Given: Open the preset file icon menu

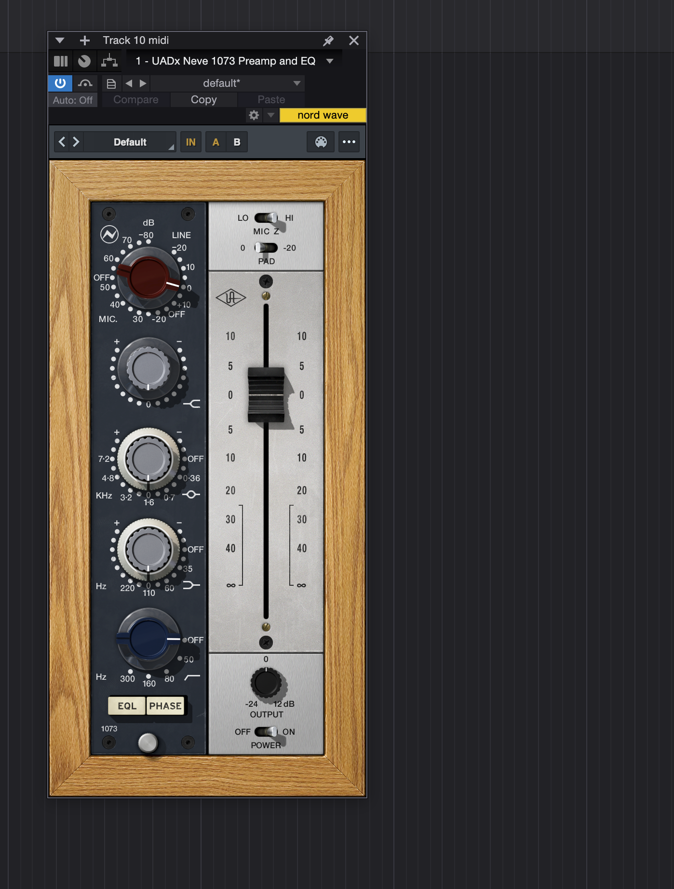Looking at the screenshot, I should tap(111, 84).
